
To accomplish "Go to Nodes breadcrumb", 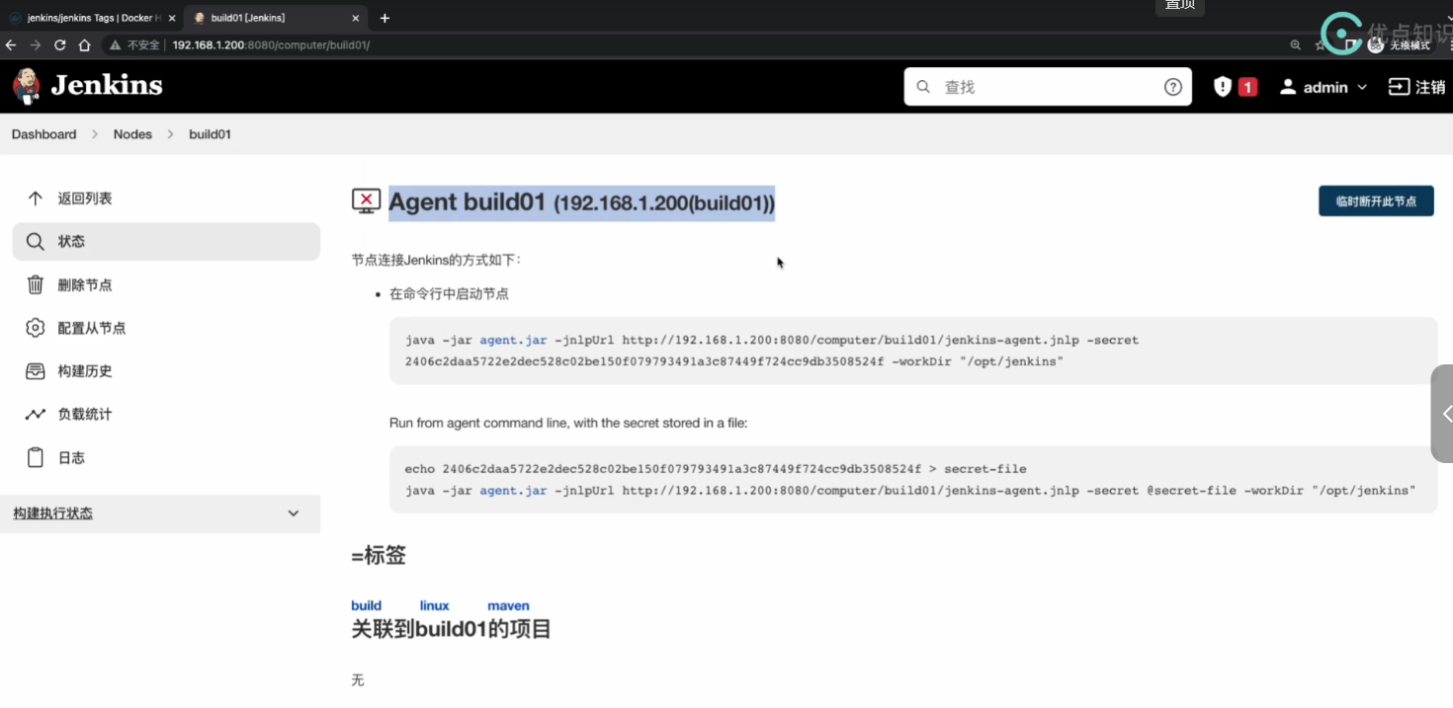I will 132,134.
